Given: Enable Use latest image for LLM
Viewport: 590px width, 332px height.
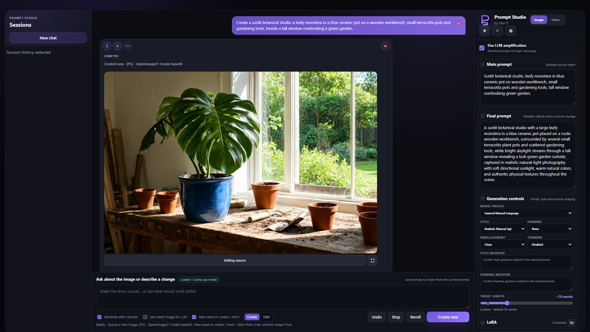Looking at the screenshot, I should coord(145,317).
